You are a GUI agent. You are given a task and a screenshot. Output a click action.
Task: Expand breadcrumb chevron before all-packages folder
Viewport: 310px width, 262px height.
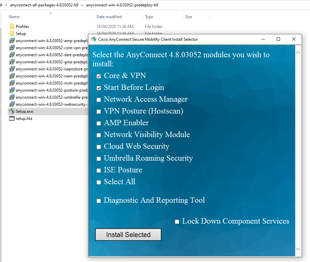(6, 5)
